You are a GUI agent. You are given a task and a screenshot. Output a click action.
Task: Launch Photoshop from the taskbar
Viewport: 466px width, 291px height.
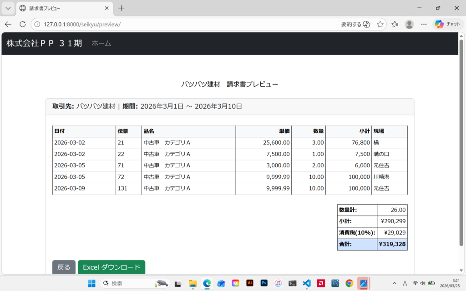tap(264, 283)
